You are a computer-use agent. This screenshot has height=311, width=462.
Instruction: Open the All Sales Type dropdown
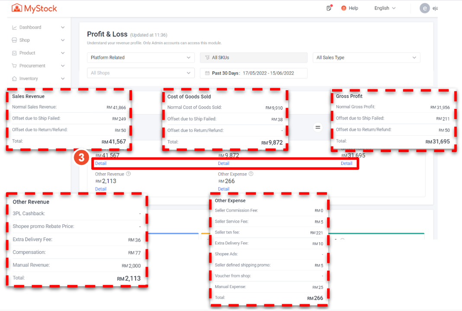(366, 57)
